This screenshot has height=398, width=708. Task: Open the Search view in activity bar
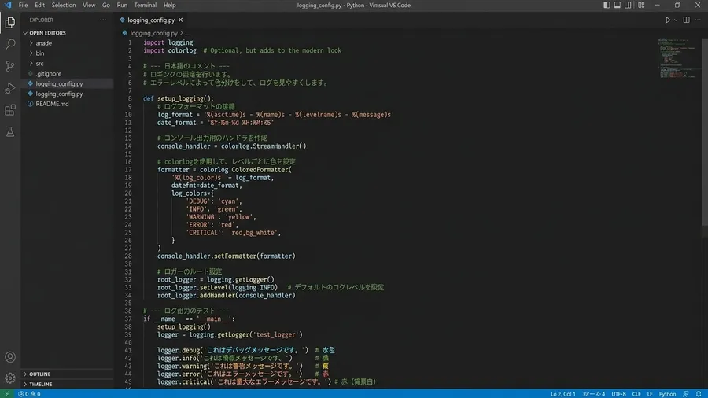pos(10,44)
